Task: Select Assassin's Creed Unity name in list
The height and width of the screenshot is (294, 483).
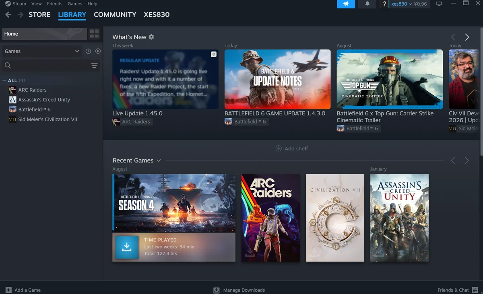Action: [x=44, y=100]
